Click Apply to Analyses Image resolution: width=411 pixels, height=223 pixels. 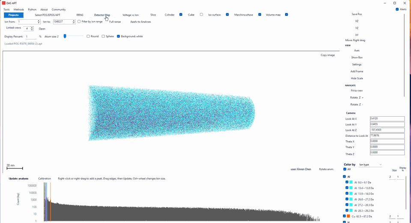pos(140,22)
